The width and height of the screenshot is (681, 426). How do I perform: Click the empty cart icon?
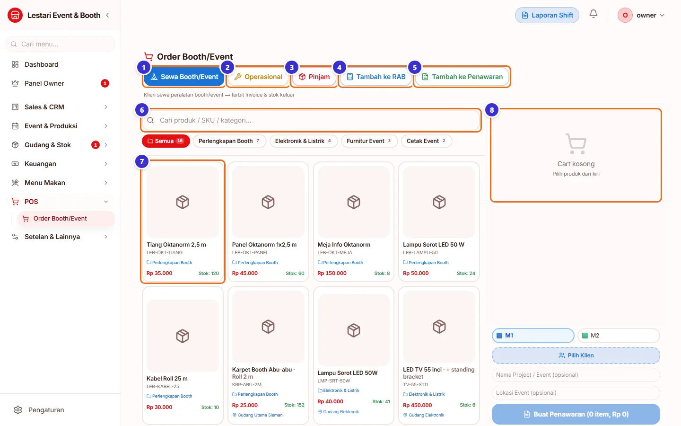click(x=576, y=143)
